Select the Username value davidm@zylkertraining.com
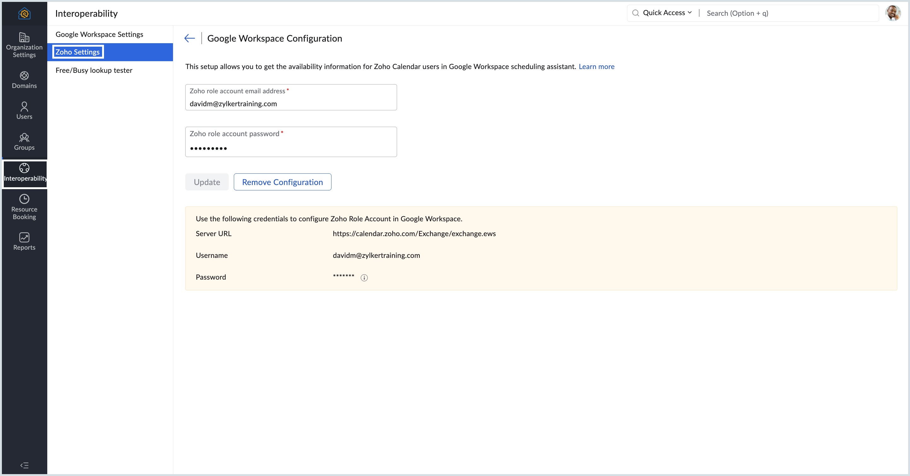 pyautogui.click(x=377, y=255)
